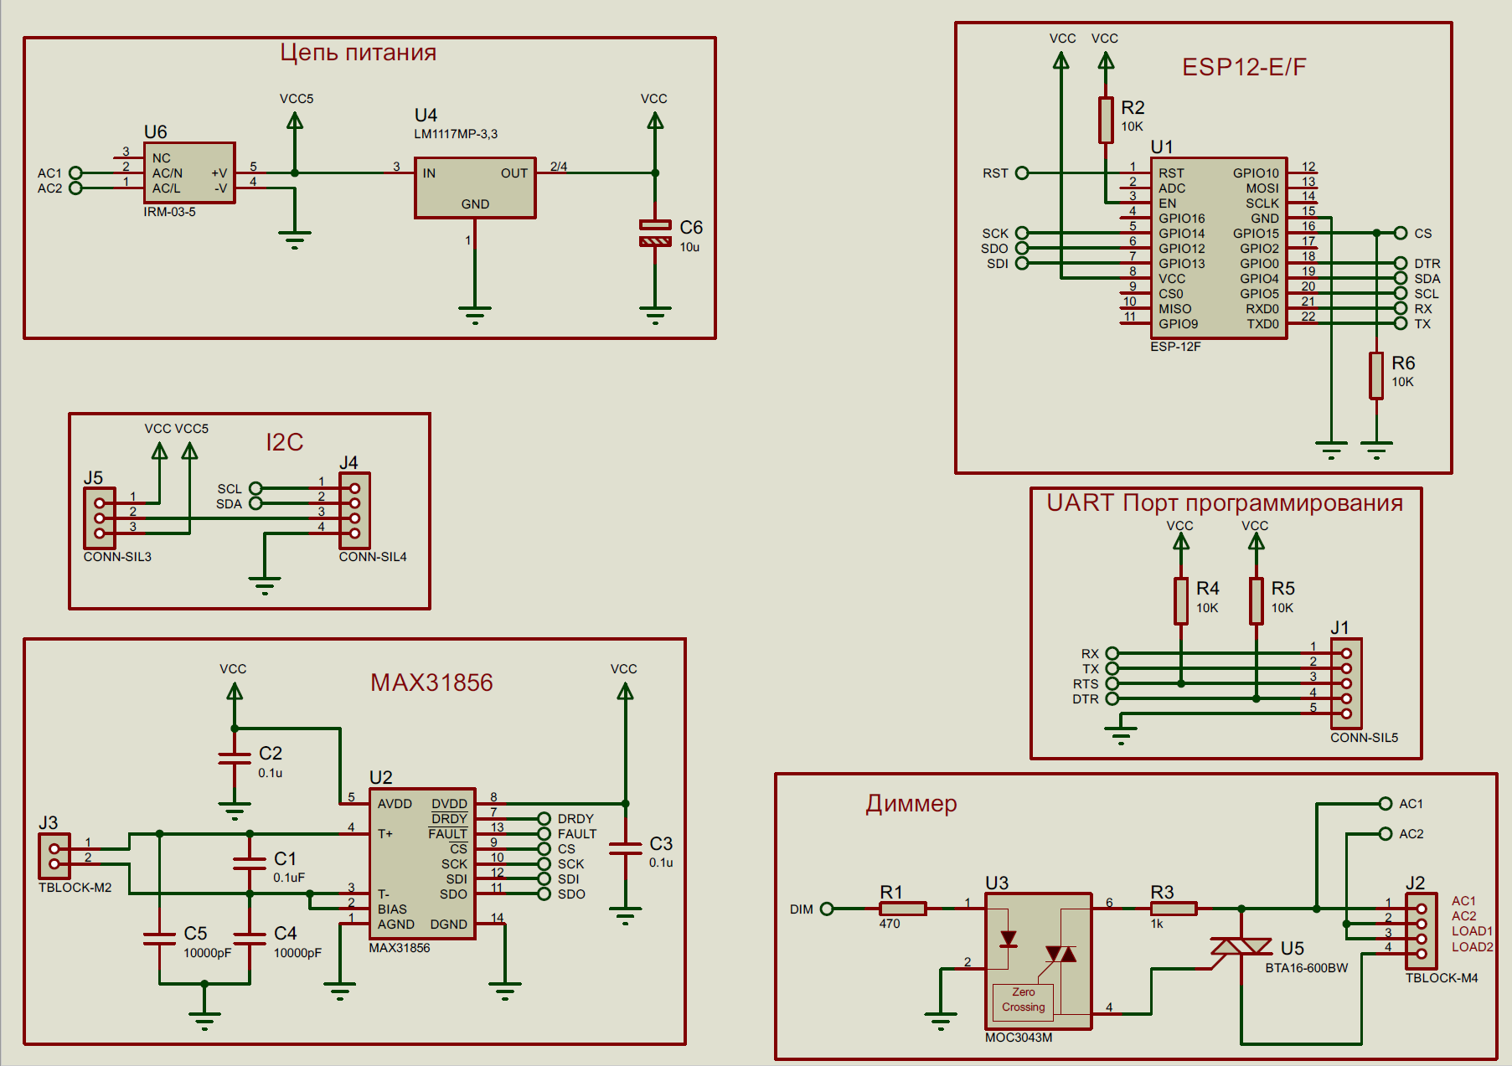
Task: Click the 'I2C' section title
Action: click(285, 442)
